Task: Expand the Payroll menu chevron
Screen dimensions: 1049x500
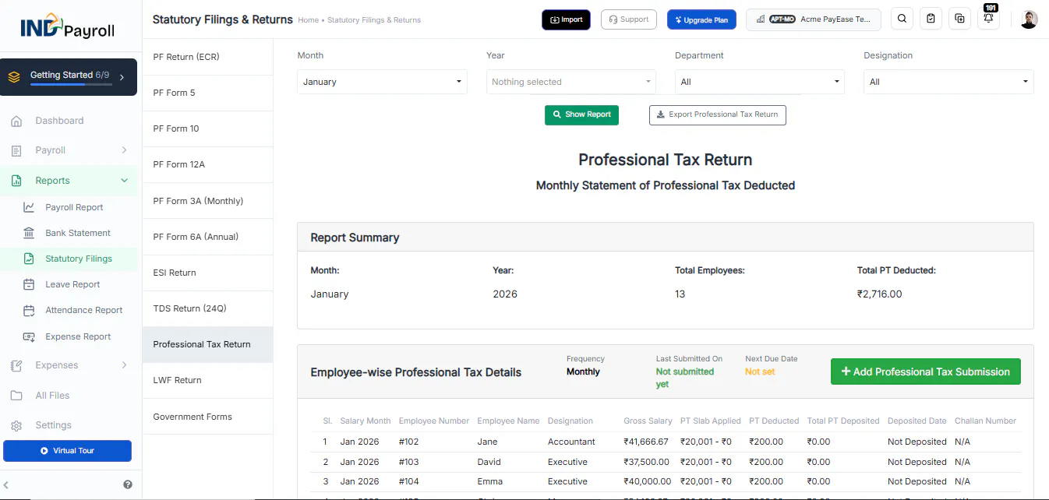Action: pos(124,150)
